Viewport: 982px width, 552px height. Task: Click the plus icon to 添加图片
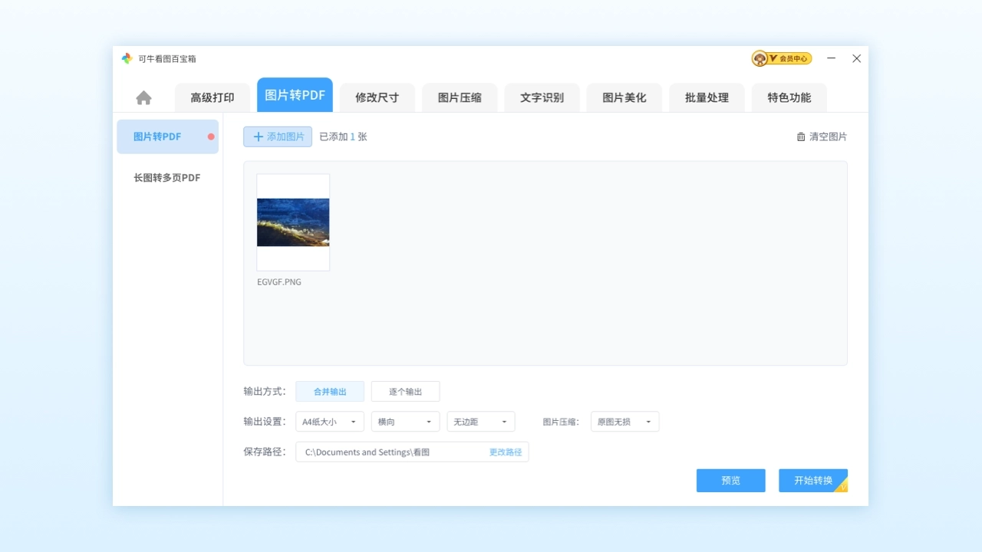point(260,136)
